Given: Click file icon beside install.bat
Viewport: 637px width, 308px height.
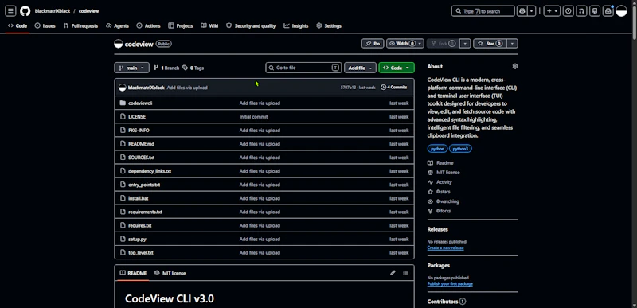Looking at the screenshot, I should (123, 198).
